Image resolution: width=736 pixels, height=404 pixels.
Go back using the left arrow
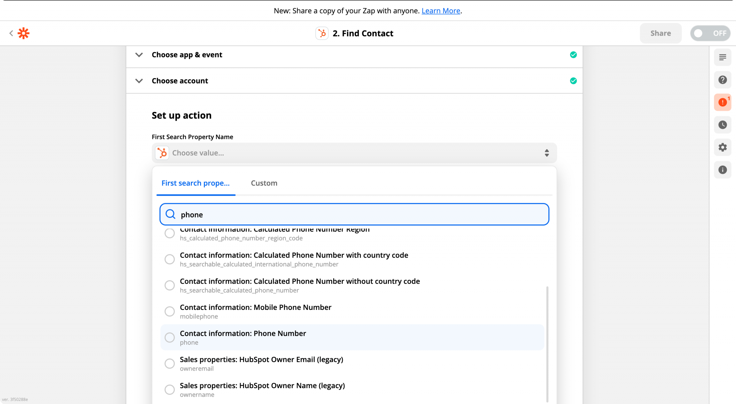pos(11,33)
